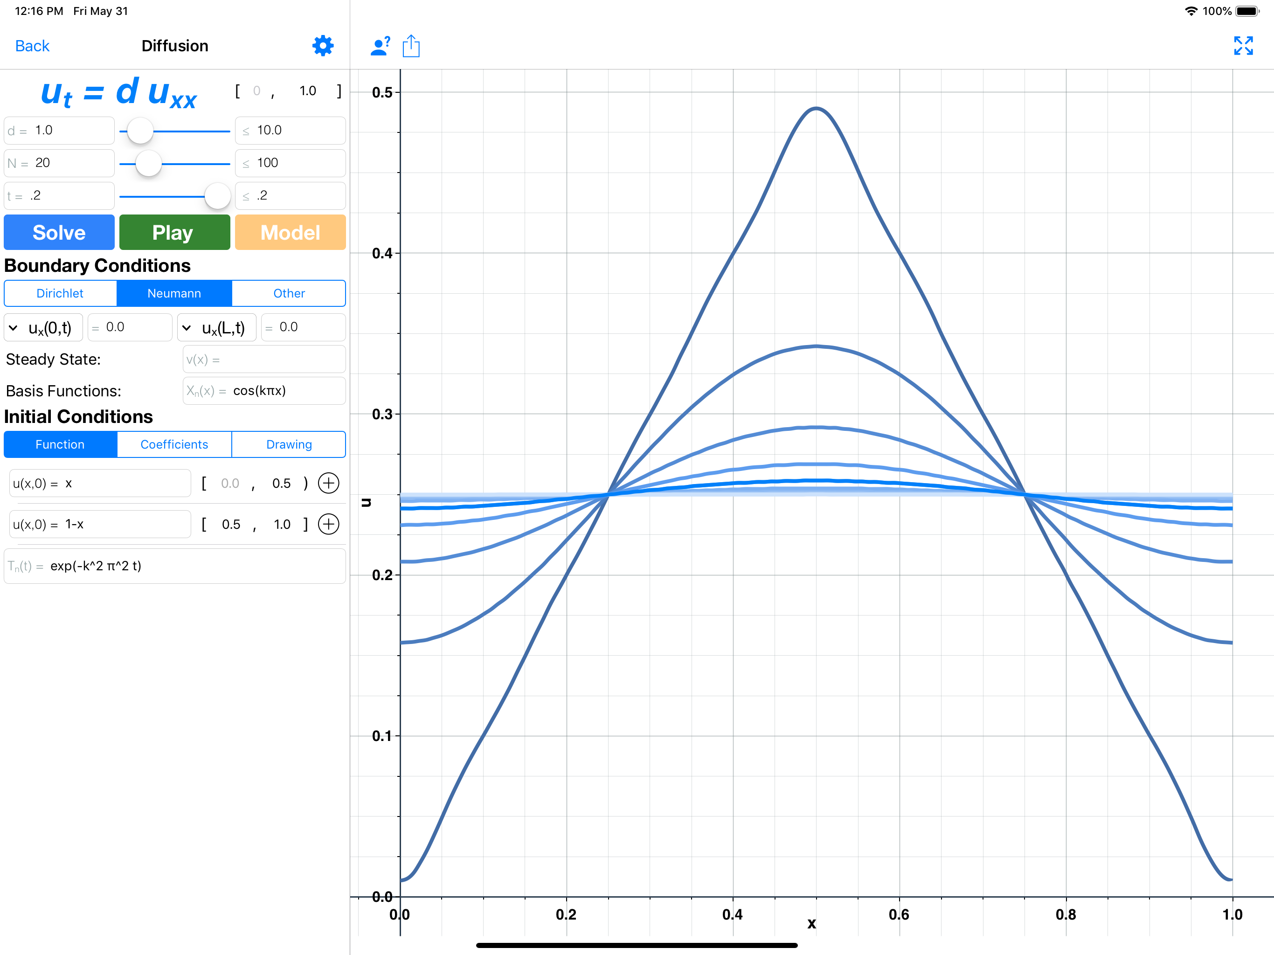Edit Tn(t) exp(-k^2 π^2 t) field
The height and width of the screenshot is (955, 1274).
tap(174, 566)
